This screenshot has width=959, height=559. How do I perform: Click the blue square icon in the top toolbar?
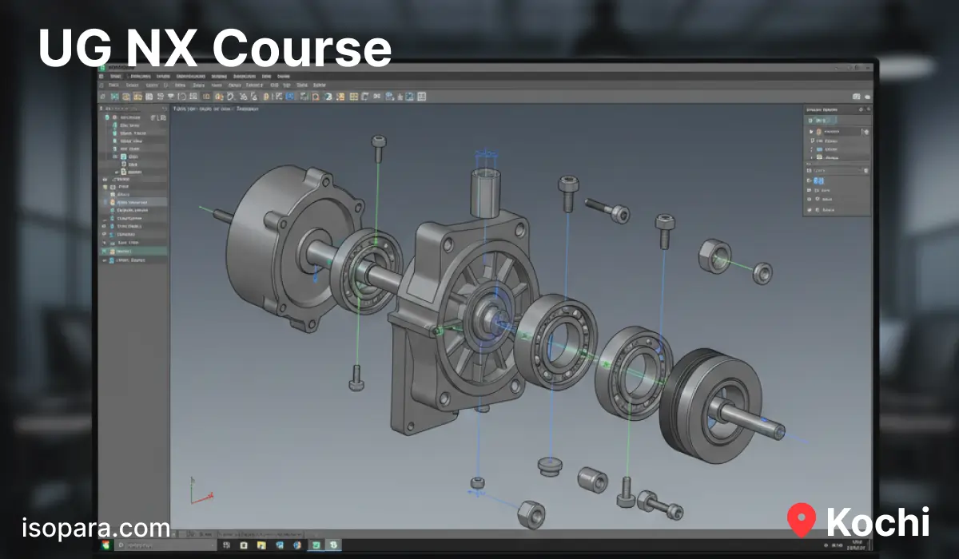click(289, 97)
